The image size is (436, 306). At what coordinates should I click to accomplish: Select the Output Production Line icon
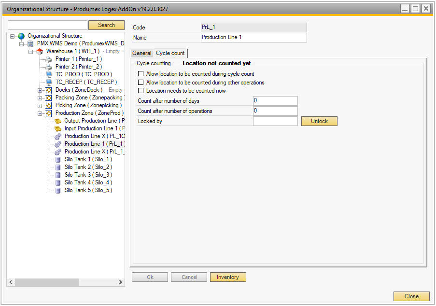point(58,121)
